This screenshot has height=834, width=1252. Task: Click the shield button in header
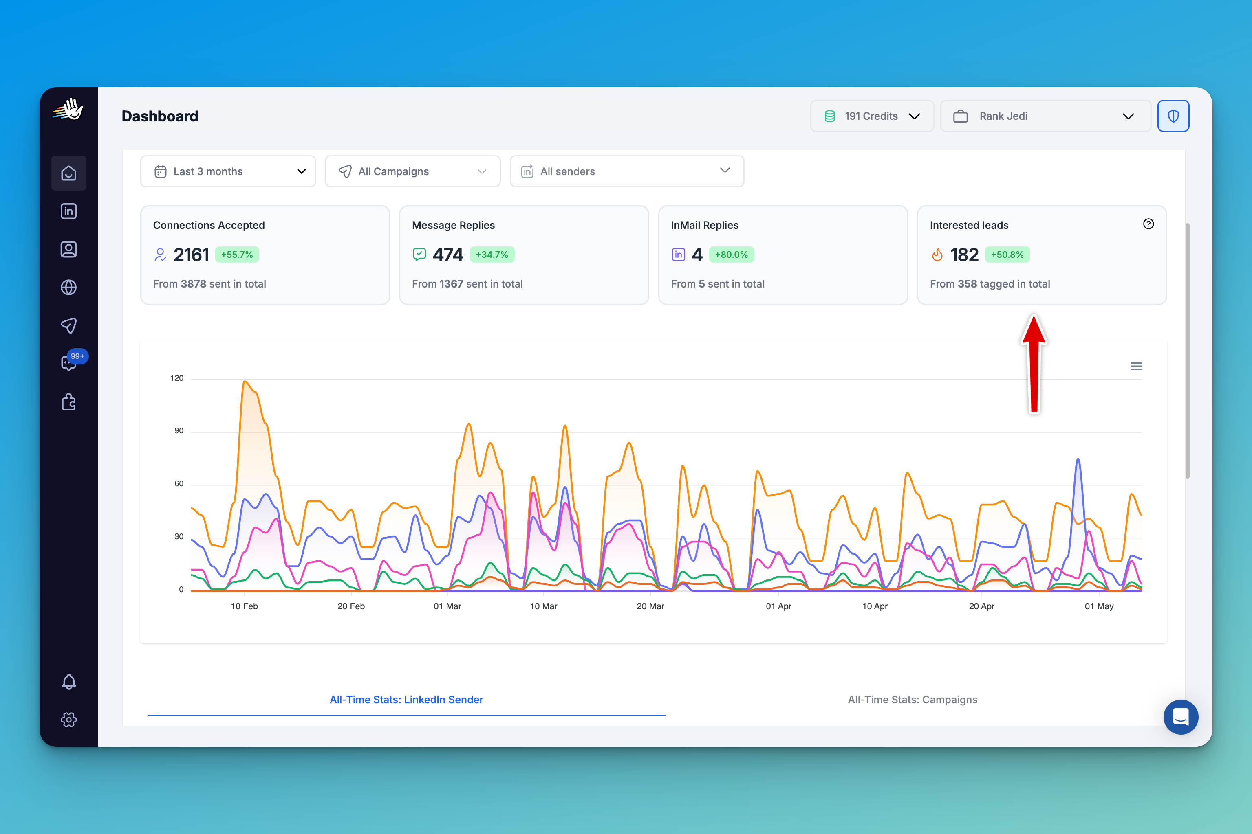click(1173, 116)
